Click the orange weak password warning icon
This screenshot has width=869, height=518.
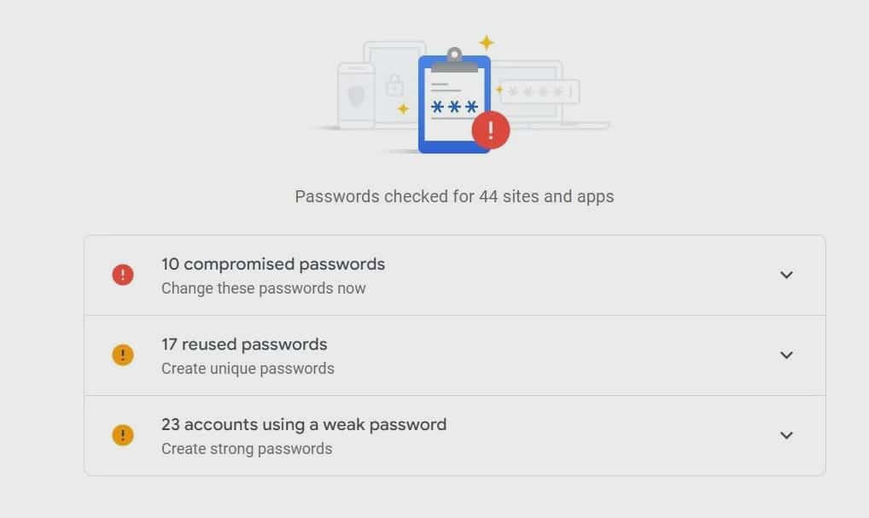coord(122,435)
